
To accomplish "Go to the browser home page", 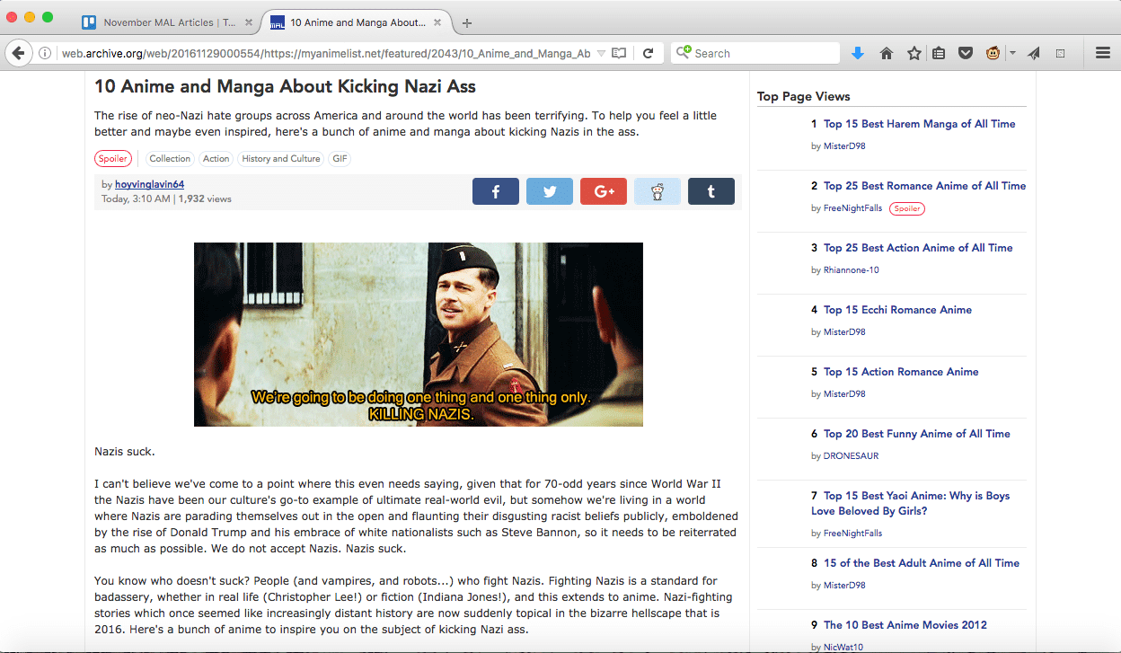I will pyautogui.click(x=886, y=54).
